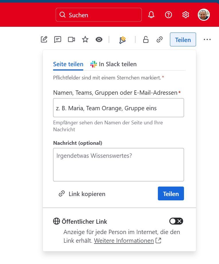Open the settings gear in the header

186,15
